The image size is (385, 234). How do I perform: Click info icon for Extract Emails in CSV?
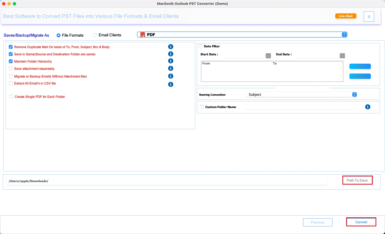coord(171,85)
